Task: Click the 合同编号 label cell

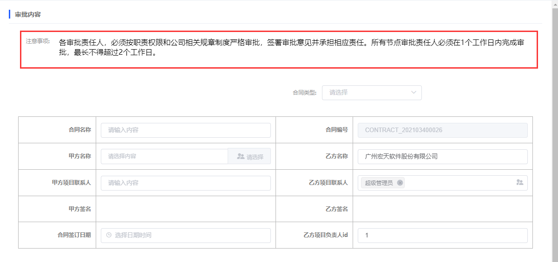Action: coord(314,130)
